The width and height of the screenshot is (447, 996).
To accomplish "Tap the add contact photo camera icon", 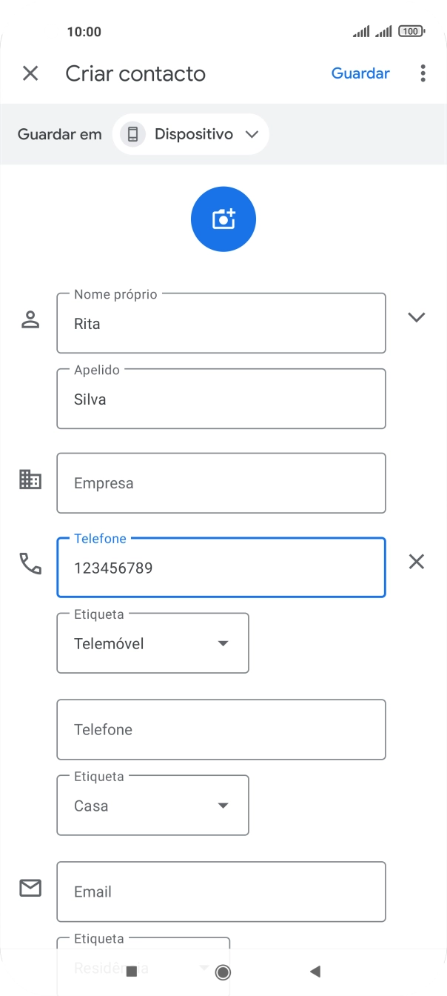I will (x=223, y=219).
